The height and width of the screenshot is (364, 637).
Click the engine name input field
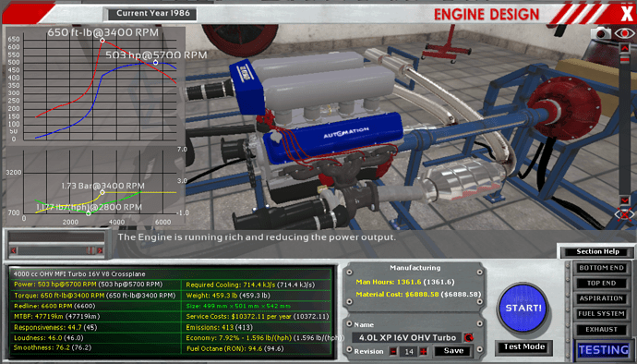click(407, 337)
